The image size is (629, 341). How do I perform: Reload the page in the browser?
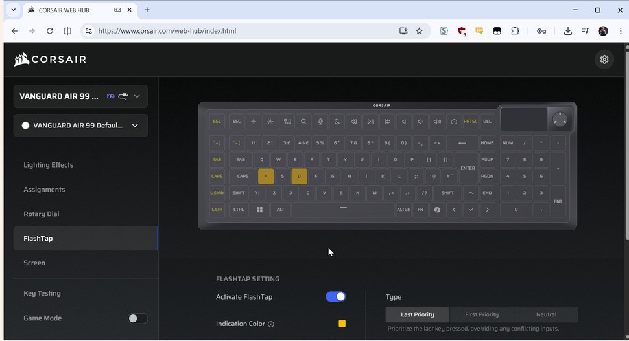click(50, 31)
